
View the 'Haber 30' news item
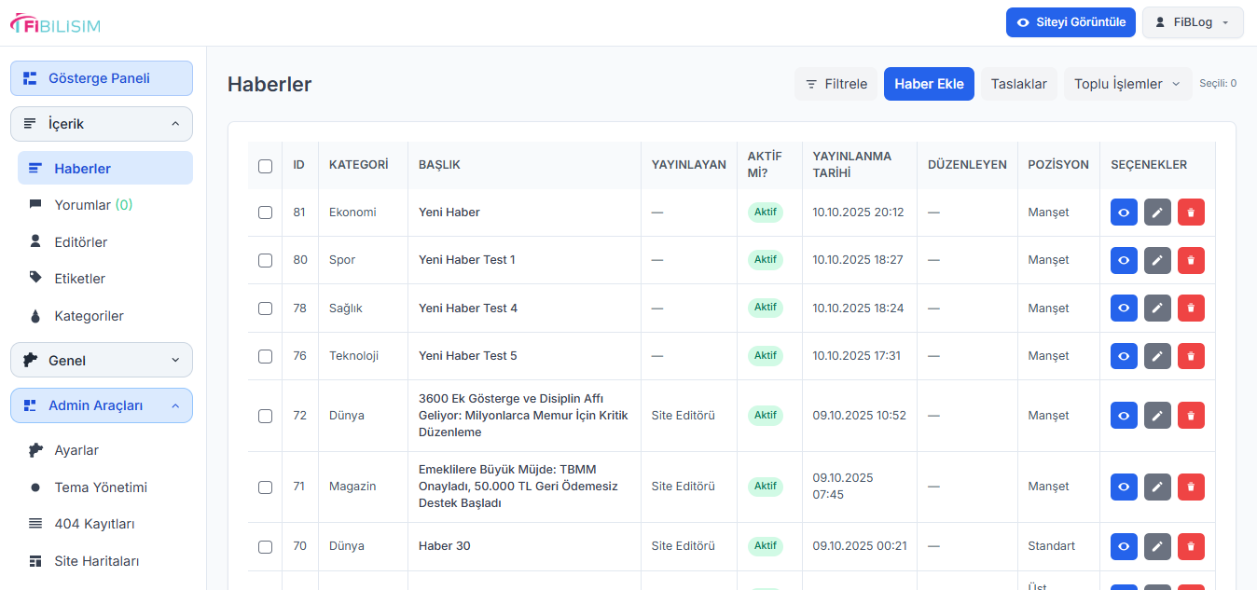[x=1124, y=546]
